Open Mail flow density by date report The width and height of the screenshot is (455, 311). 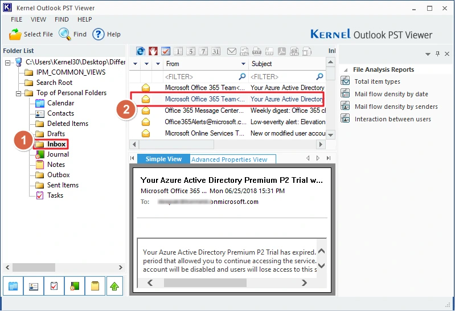(x=391, y=94)
